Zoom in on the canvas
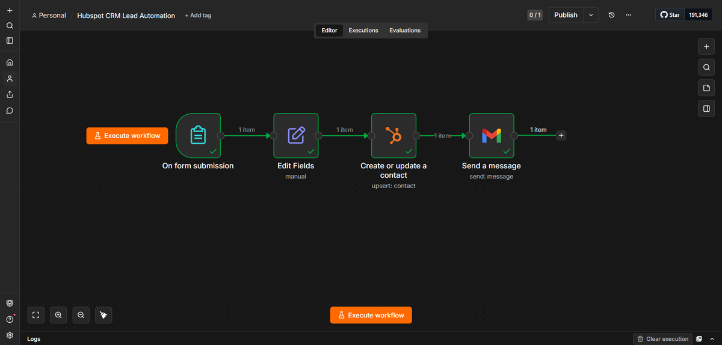 [x=58, y=315]
